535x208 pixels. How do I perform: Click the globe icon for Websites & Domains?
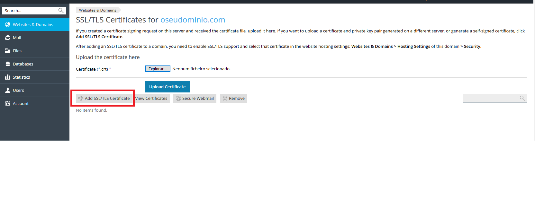pos(8,24)
